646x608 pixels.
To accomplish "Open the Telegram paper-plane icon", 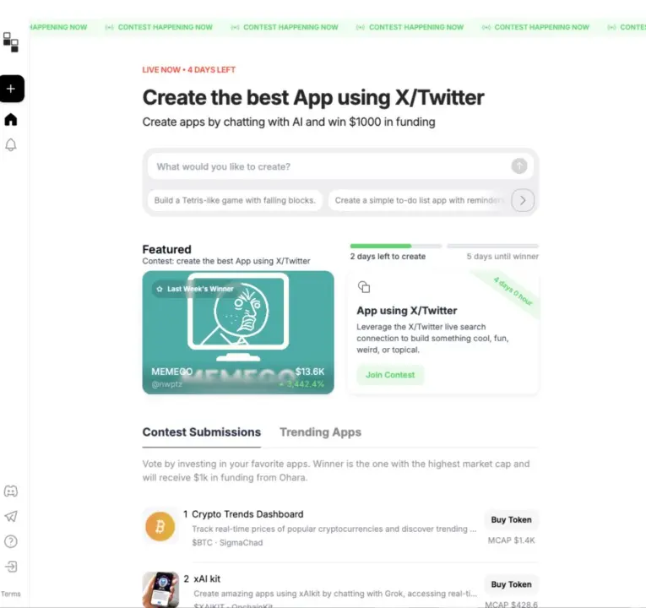I will (x=11, y=516).
